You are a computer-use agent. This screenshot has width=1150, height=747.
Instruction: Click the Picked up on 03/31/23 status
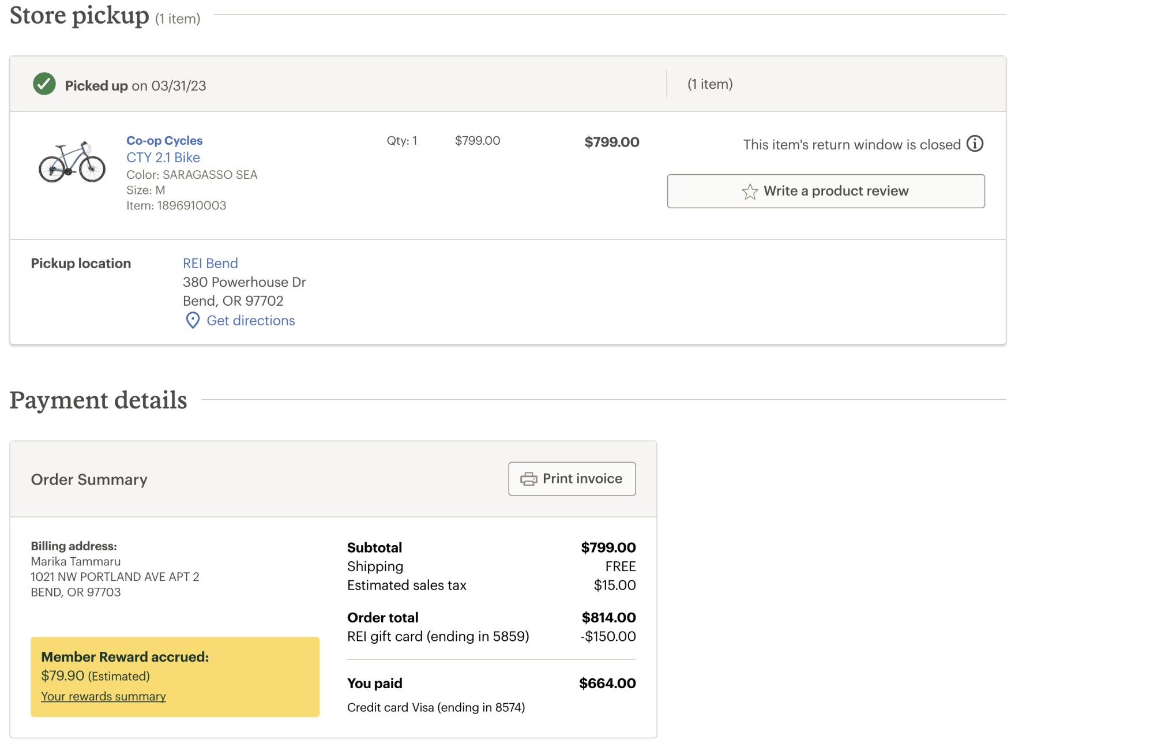(136, 85)
